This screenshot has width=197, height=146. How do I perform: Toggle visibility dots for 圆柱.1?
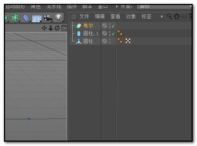click(x=110, y=33)
